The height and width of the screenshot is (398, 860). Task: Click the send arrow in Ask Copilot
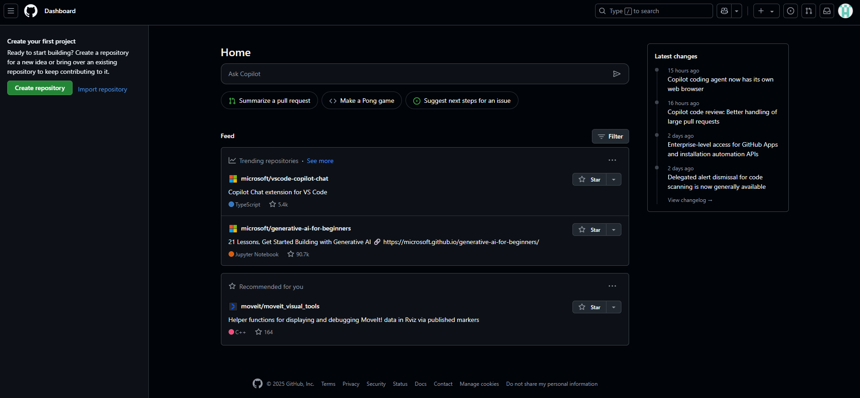[x=616, y=74]
